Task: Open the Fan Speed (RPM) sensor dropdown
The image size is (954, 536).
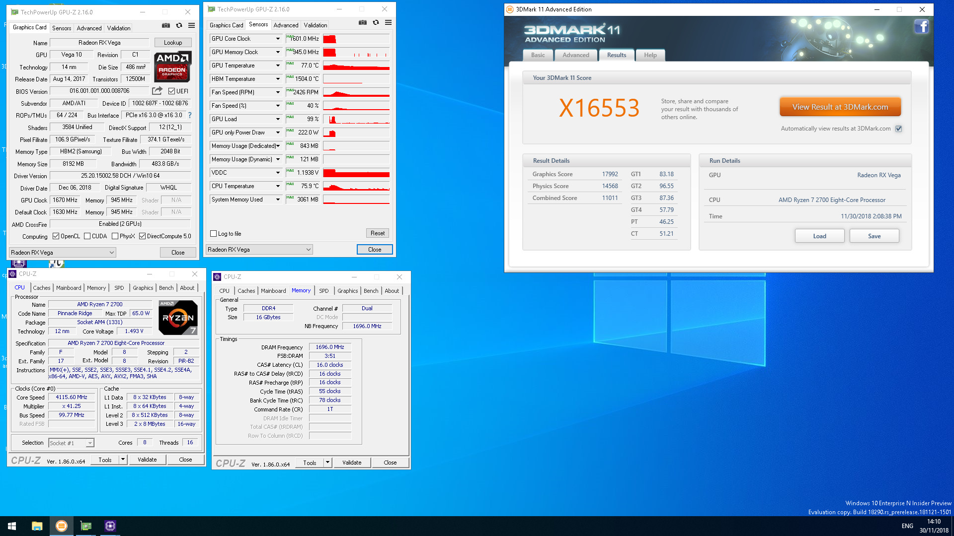Action: coord(278,92)
